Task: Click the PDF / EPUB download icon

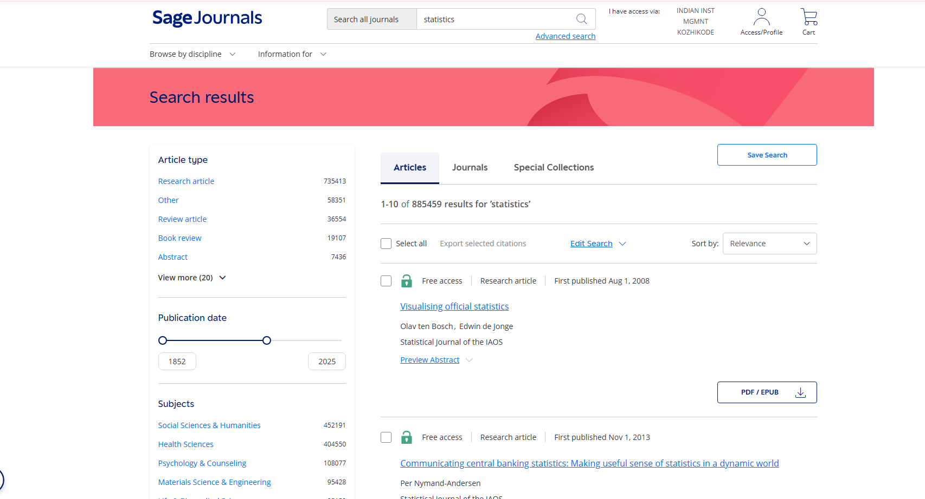Action: coord(800,392)
